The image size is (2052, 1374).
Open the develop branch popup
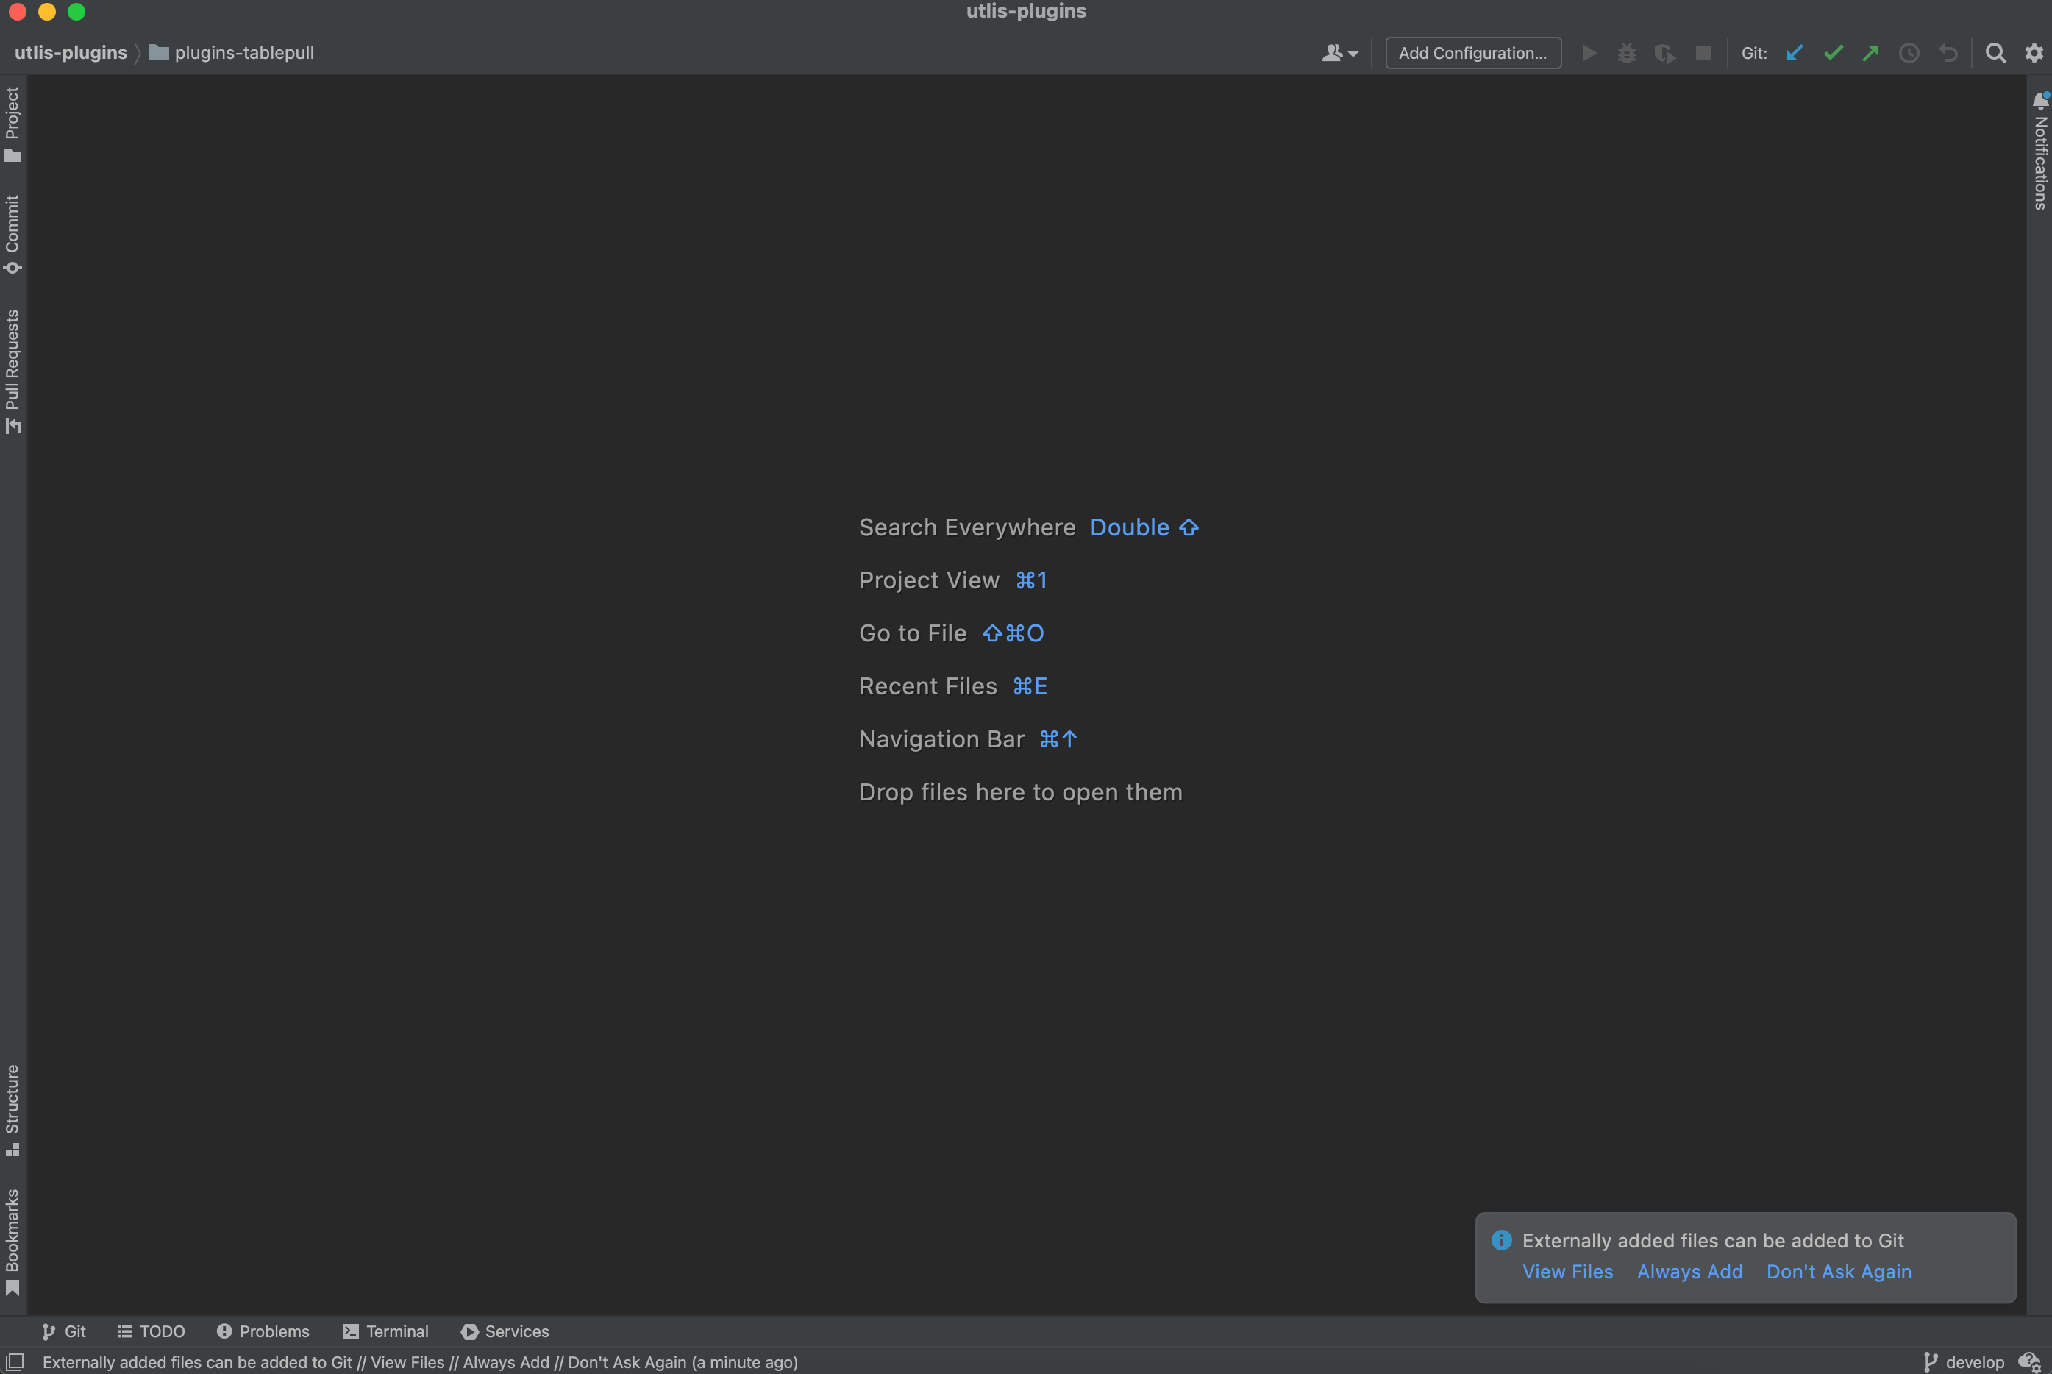(x=1964, y=1361)
